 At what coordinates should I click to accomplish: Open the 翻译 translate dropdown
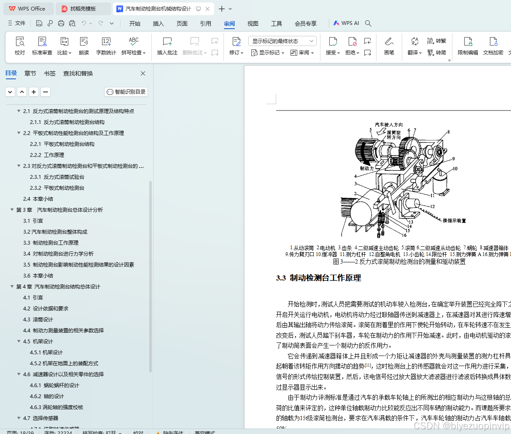pos(415,52)
